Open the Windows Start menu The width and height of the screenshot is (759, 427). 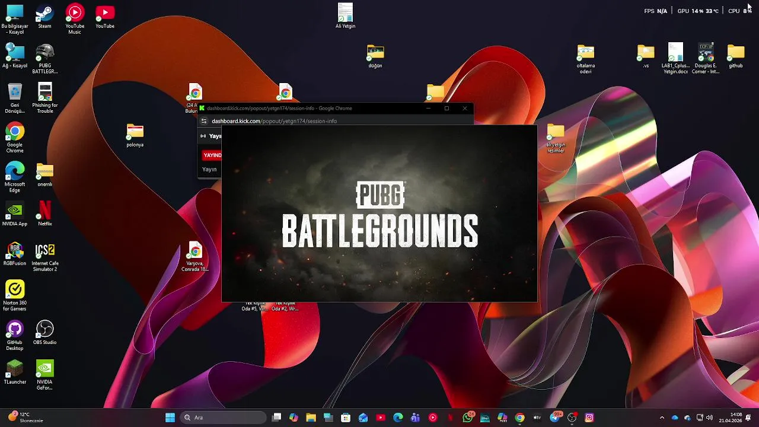coord(170,418)
